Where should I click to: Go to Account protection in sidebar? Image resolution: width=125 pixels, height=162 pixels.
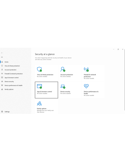(10, 70)
